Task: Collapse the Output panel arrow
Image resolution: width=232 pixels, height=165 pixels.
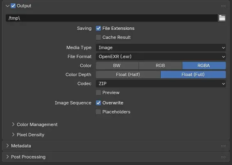Action: (7, 6)
